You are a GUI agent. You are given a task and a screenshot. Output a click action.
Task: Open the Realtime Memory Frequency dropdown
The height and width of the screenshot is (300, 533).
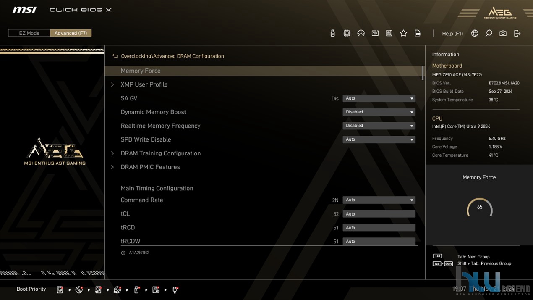click(x=379, y=126)
